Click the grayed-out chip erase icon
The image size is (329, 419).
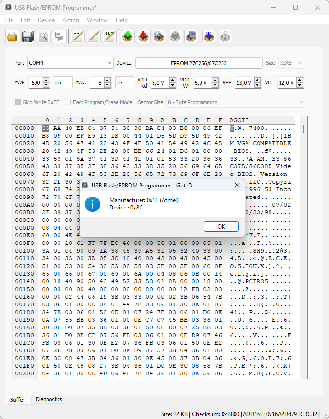pos(176,36)
